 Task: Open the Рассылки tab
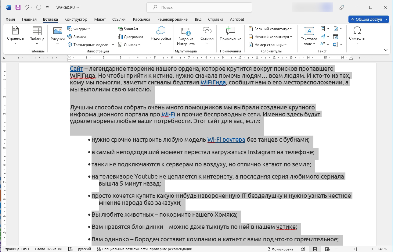click(x=141, y=19)
